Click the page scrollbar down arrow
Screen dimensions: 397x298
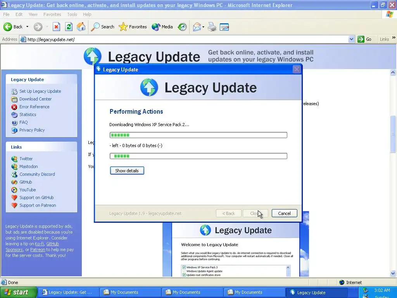click(x=393, y=273)
